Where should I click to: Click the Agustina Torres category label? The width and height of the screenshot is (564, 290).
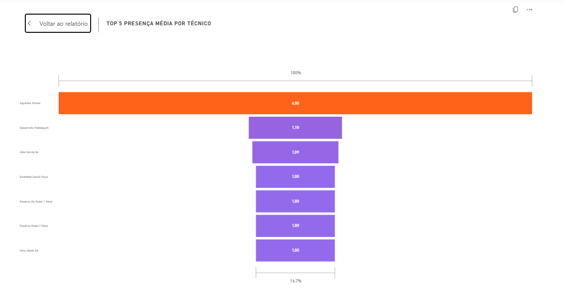click(x=30, y=104)
